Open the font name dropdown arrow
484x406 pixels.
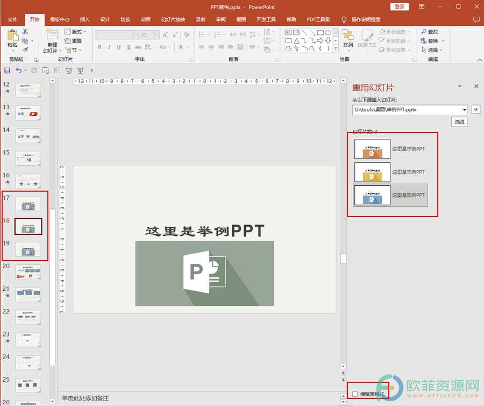tap(136, 35)
